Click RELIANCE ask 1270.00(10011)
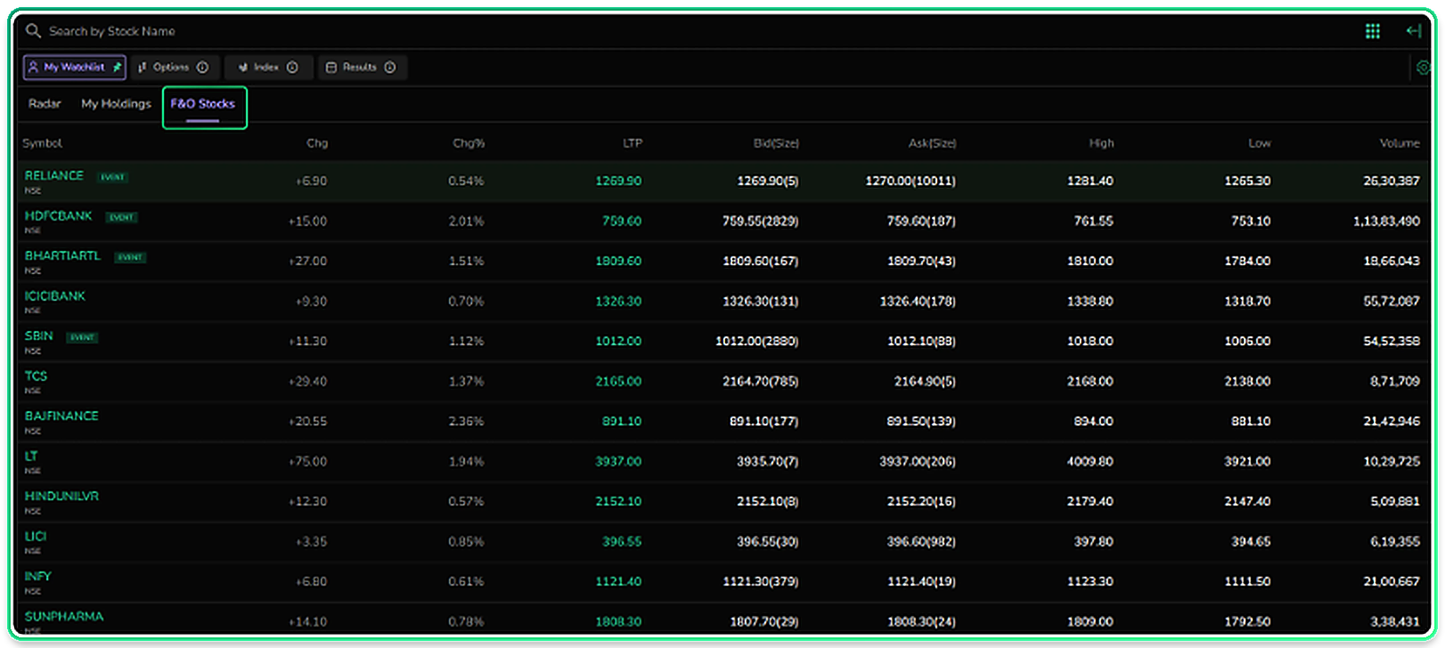 point(910,181)
